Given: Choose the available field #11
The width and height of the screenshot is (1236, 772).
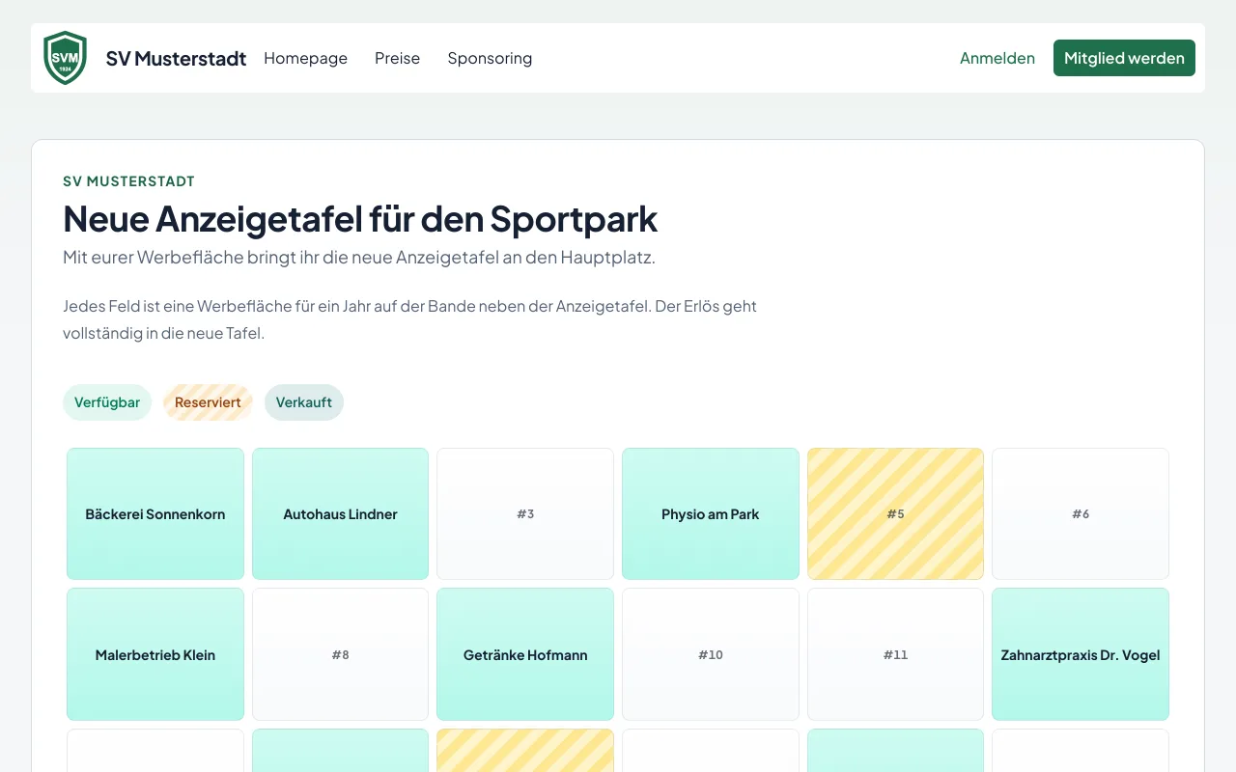Looking at the screenshot, I should pos(895,654).
